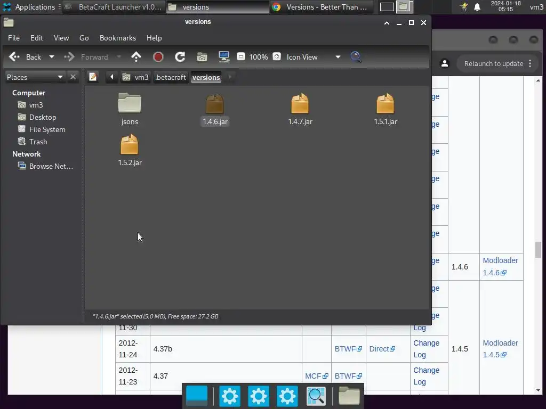The width and height of the screenshot is (546, 409).
Task: Click the search magnifier in the toolbar
Action: [356, 56]
